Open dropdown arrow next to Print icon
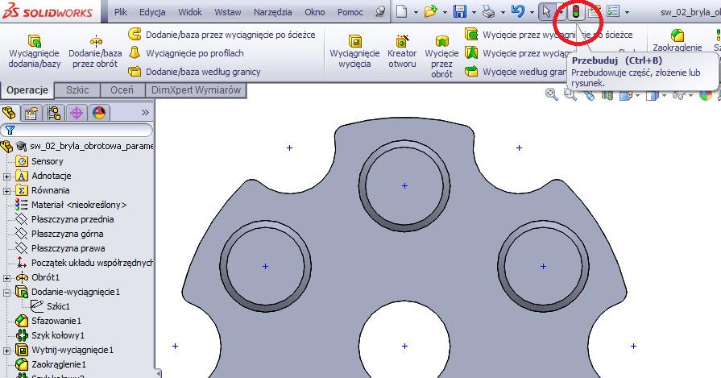This screenshot has width=721, height=378. pyautogui.click(x=503, y=13)
